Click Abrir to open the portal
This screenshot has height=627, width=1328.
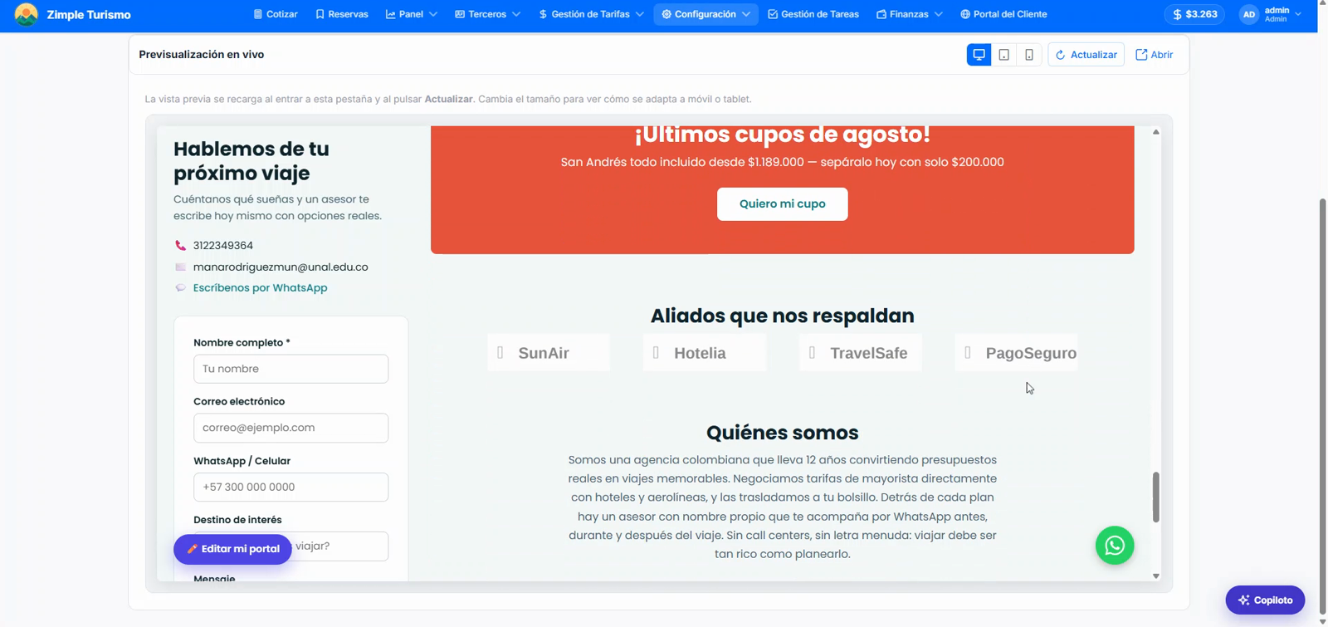click(1154, 55)
